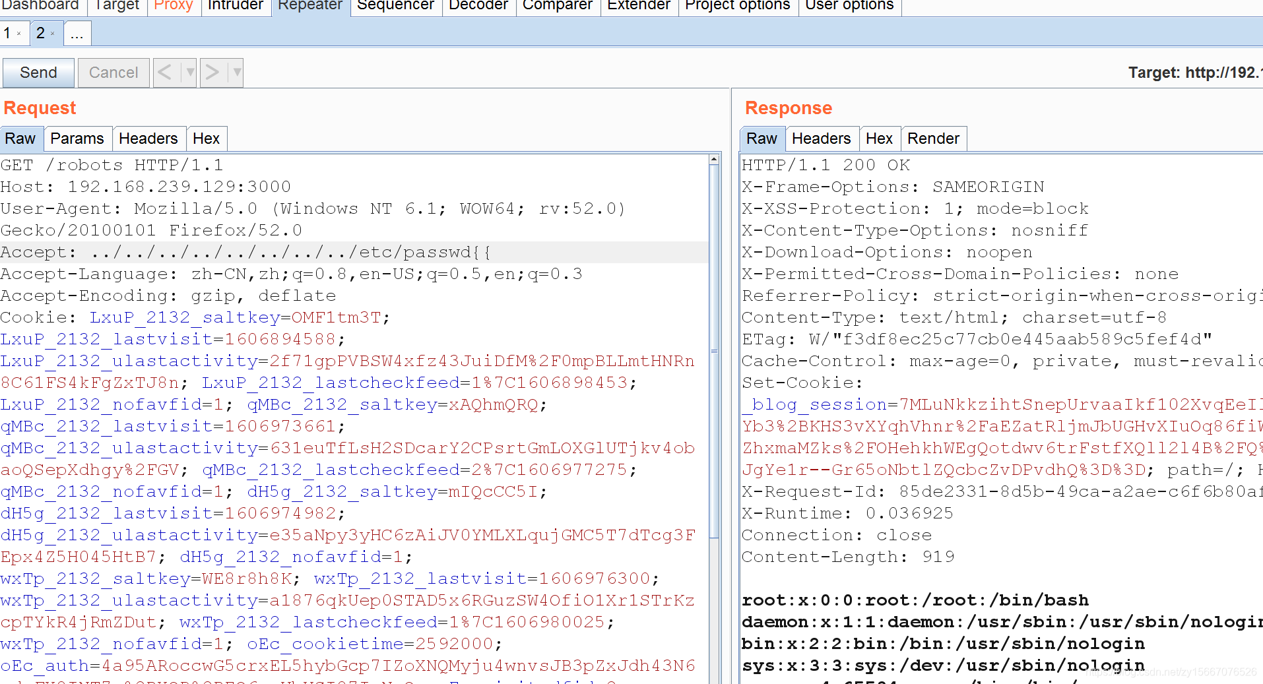Click the Content-Type response header

pos(954,317)
